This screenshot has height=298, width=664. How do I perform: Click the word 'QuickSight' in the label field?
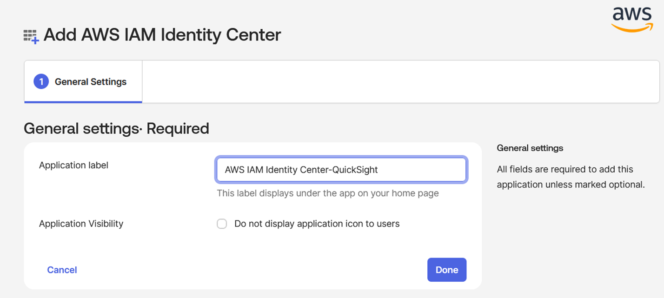(355, 170)
